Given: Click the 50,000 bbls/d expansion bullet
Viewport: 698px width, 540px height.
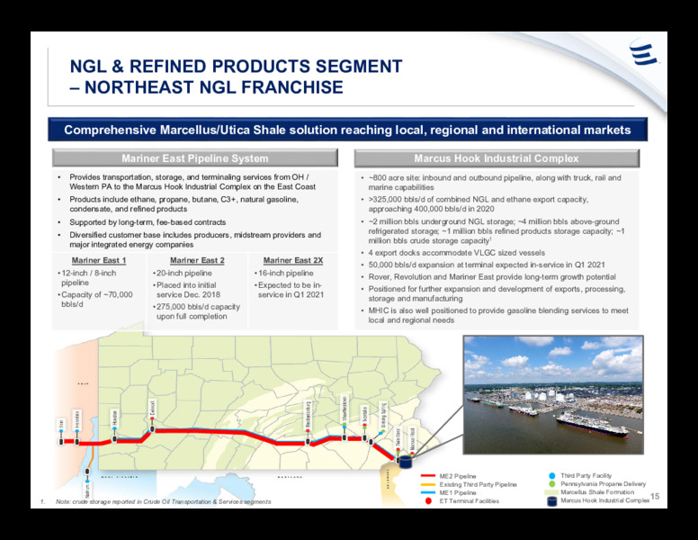Looking at the screenshot, I should point(487,265).
